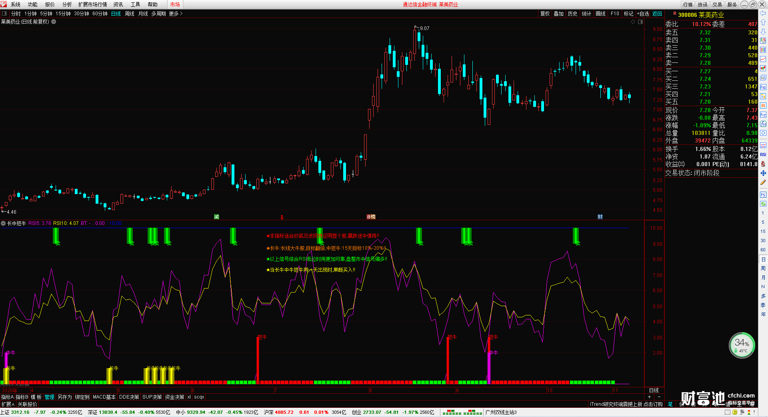The image size is (768, 417).
Task: Click the red-yellow-green arrows status bar icon
Action: click(x=749, y=412)
